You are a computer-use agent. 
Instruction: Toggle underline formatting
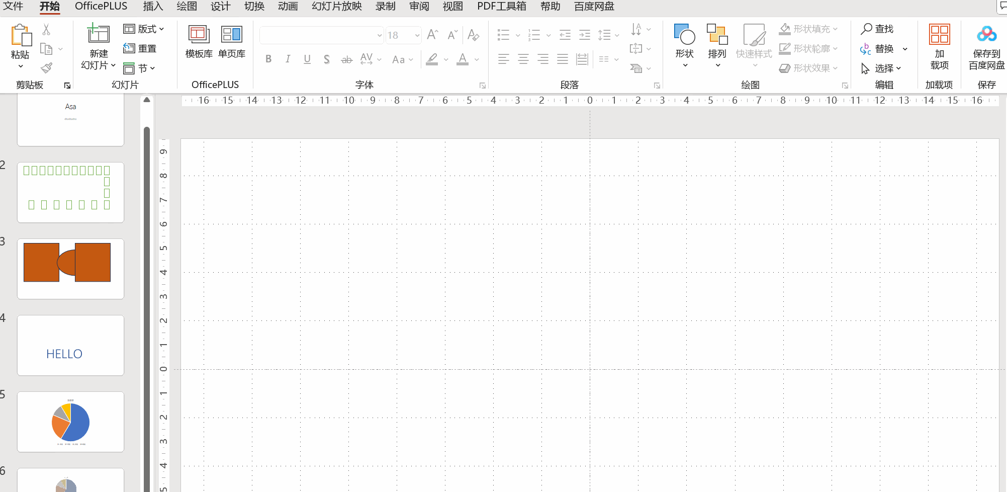click(307, 59)
